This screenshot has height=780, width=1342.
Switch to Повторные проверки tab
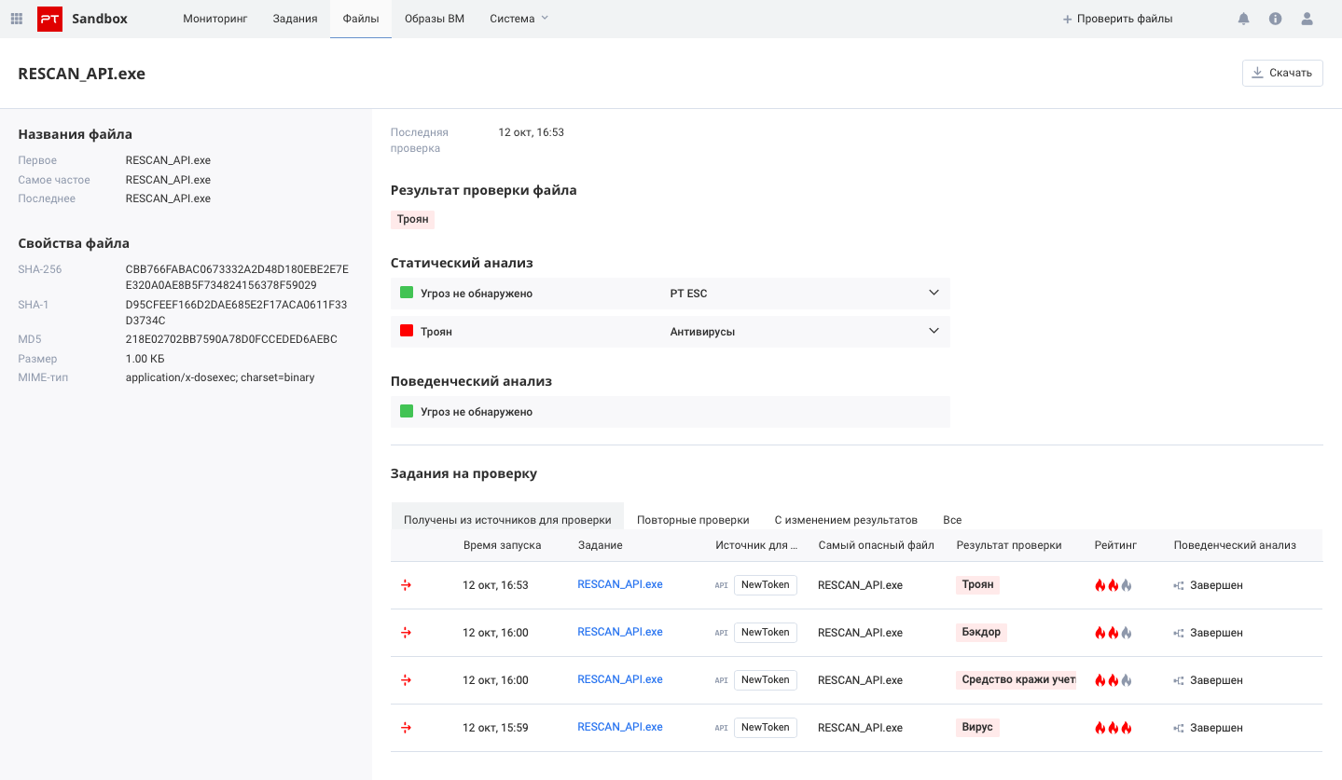click(x=692, y=520)
